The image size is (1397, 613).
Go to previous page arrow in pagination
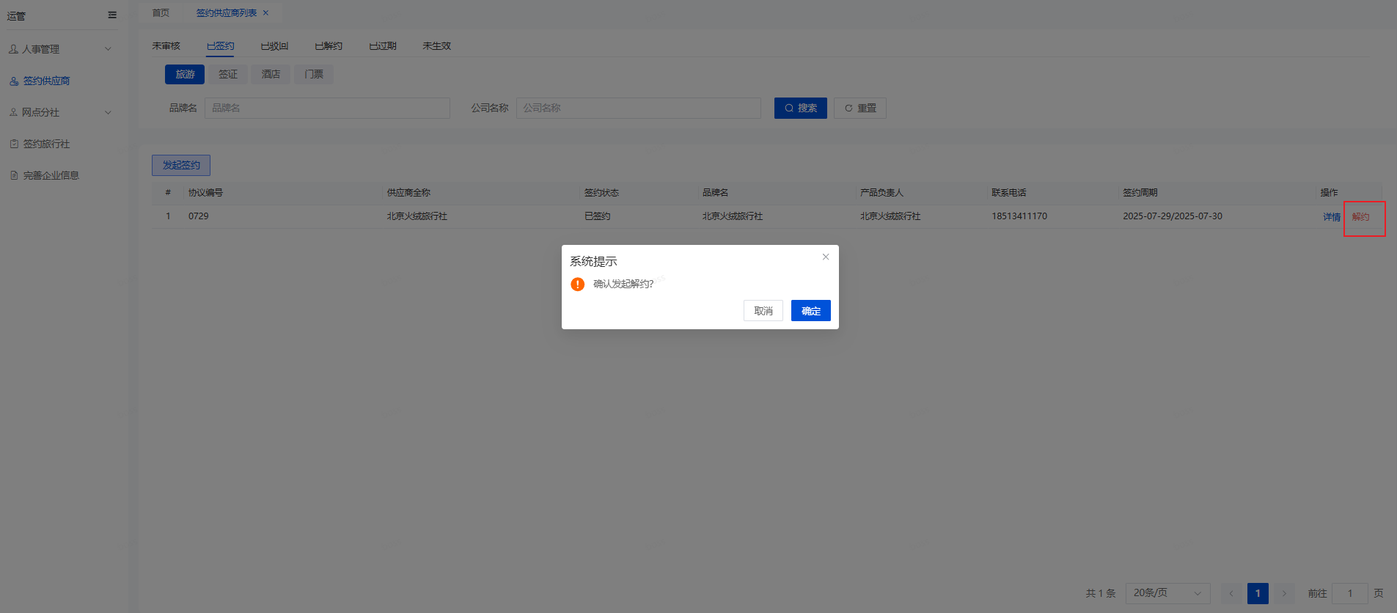(1231, 593)
